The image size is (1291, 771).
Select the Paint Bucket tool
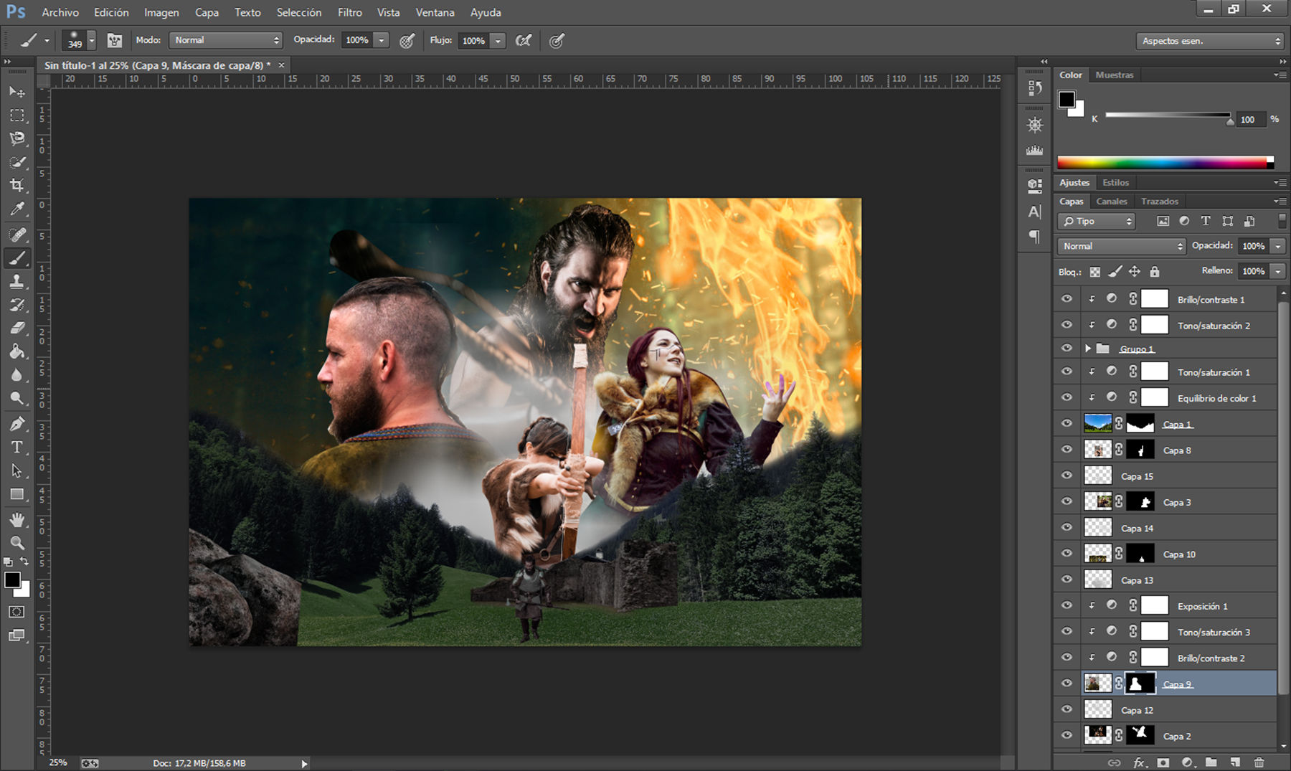point(17,351)
